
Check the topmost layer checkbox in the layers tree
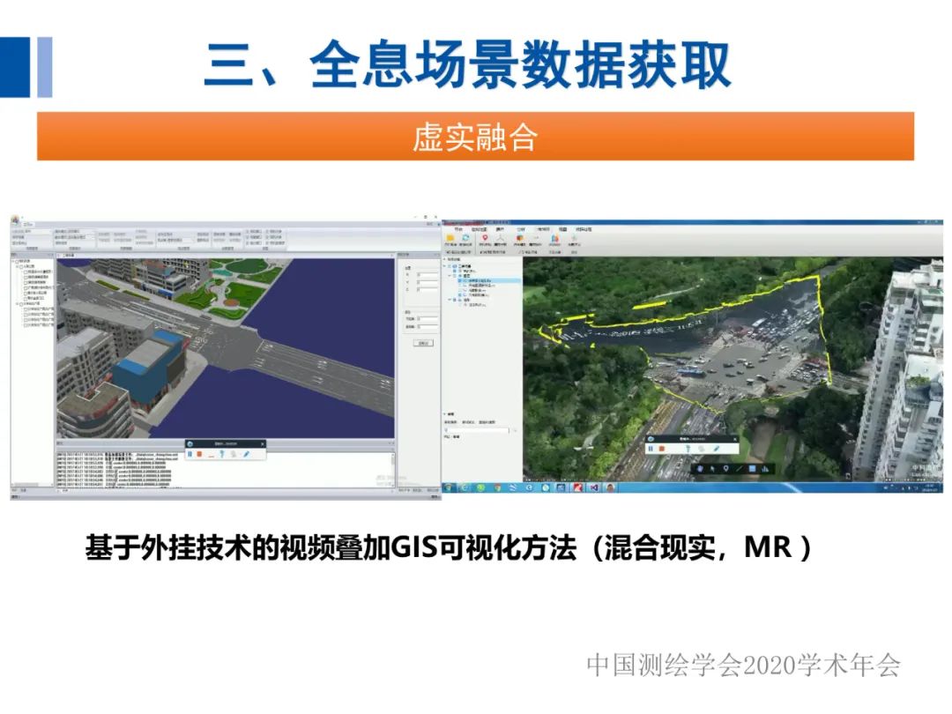(17, 262)
